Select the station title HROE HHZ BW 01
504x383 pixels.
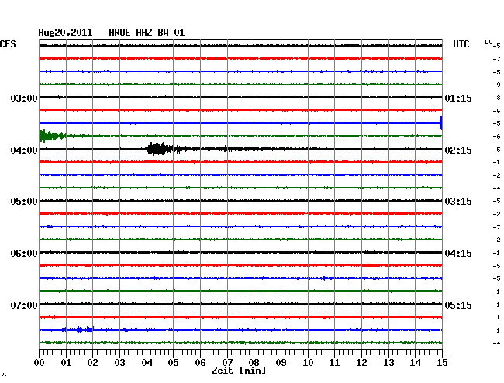(147, 33)
